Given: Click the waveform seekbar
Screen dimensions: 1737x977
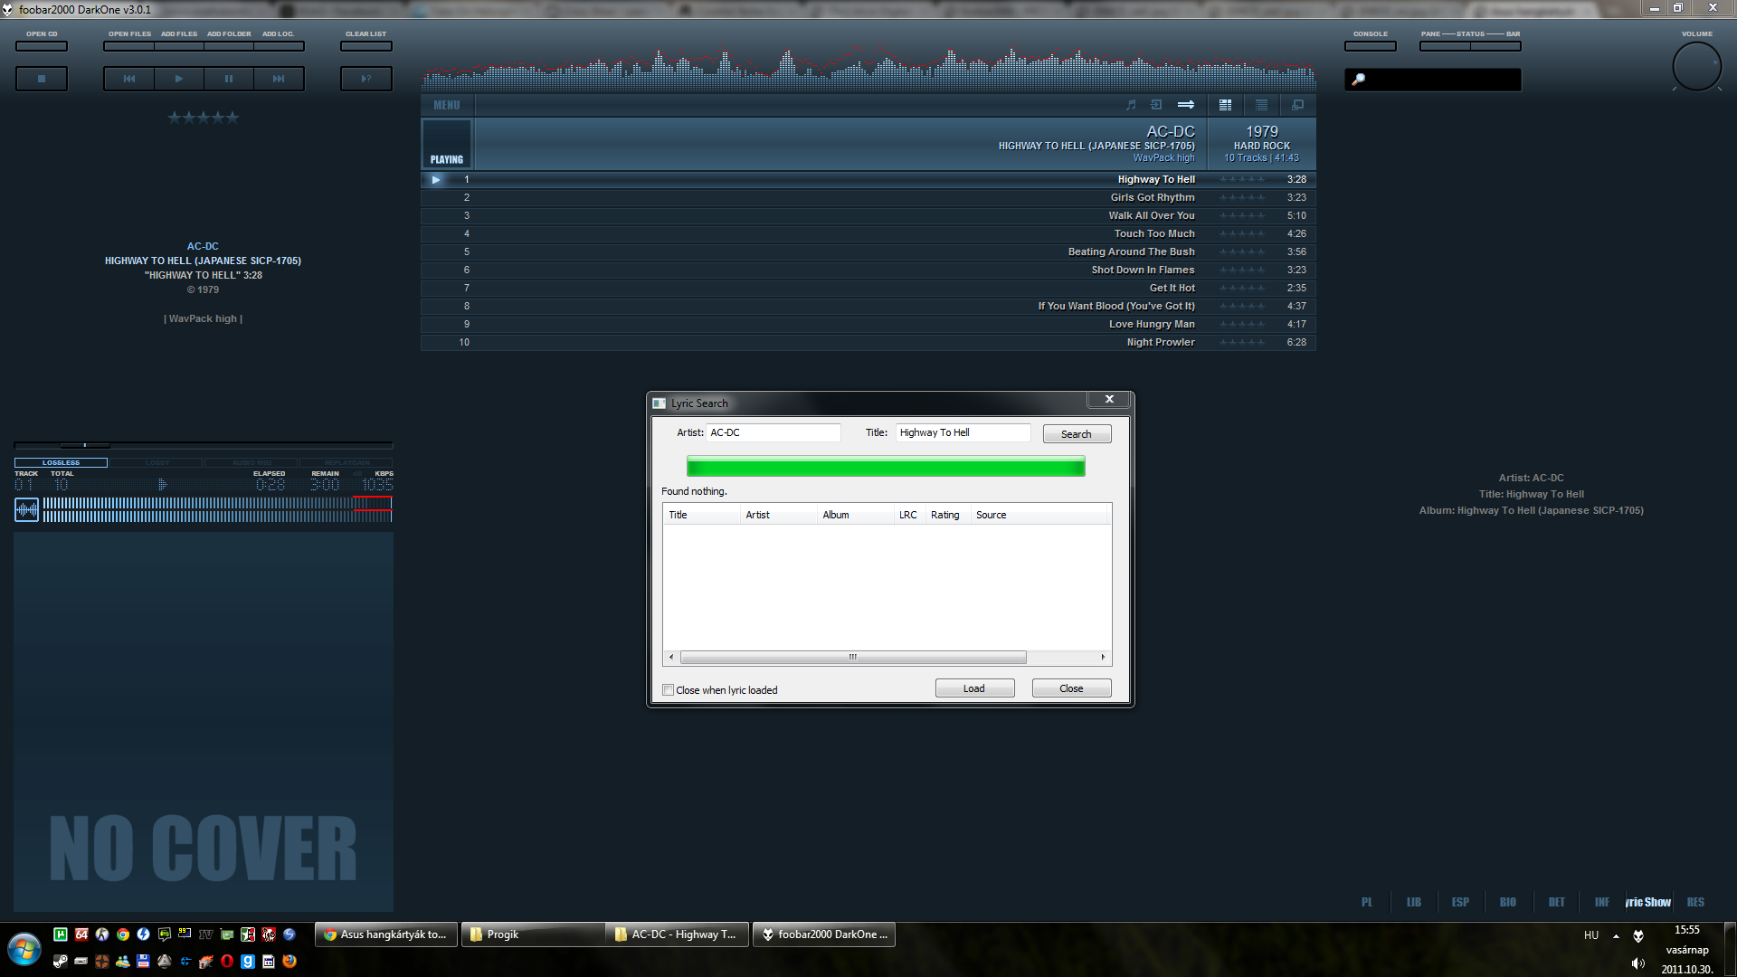Looking at the screenshot, I should [217, 509].
